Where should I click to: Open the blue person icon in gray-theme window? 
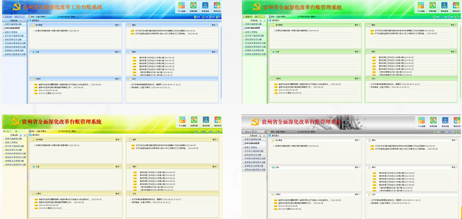coord(445,120)
